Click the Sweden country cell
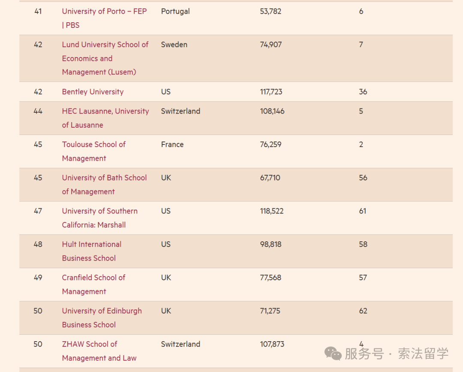 pos(174,45)
